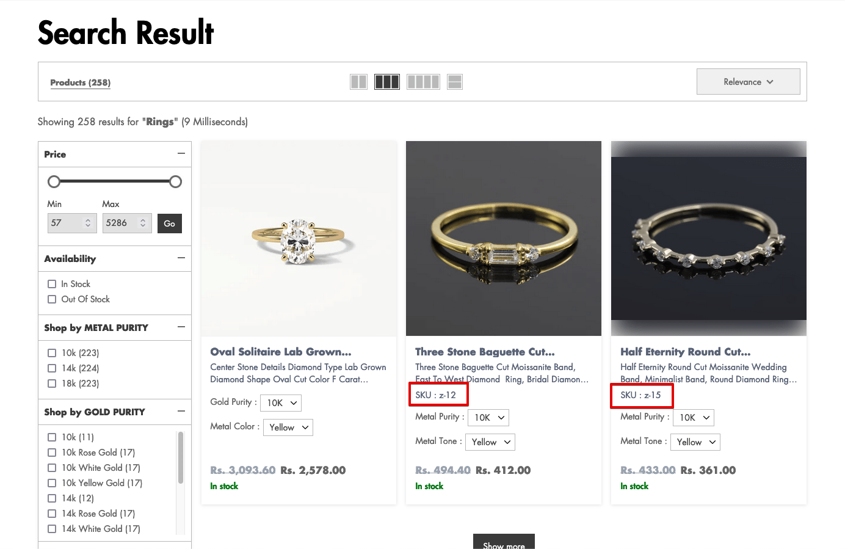
Task: Switch to two-column grid view
Action: pos(358,82)
